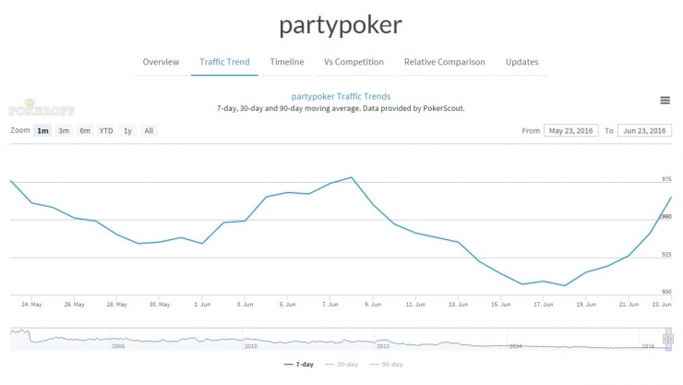Click the From date field May 23, 2016
This screenshot has height=385, width=683.
click(x=570, y=131)
